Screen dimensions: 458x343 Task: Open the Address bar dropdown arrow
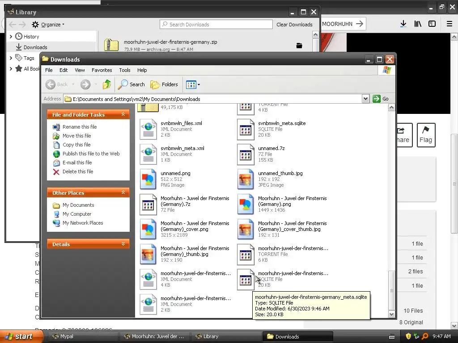[x=365, y=99]
